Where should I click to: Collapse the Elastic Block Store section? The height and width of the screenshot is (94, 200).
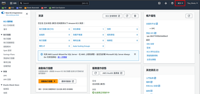click(1, 85)
